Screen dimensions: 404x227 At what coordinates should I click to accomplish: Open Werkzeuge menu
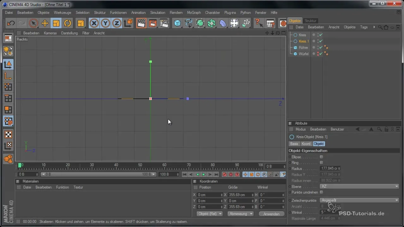(x=62, y=13)
